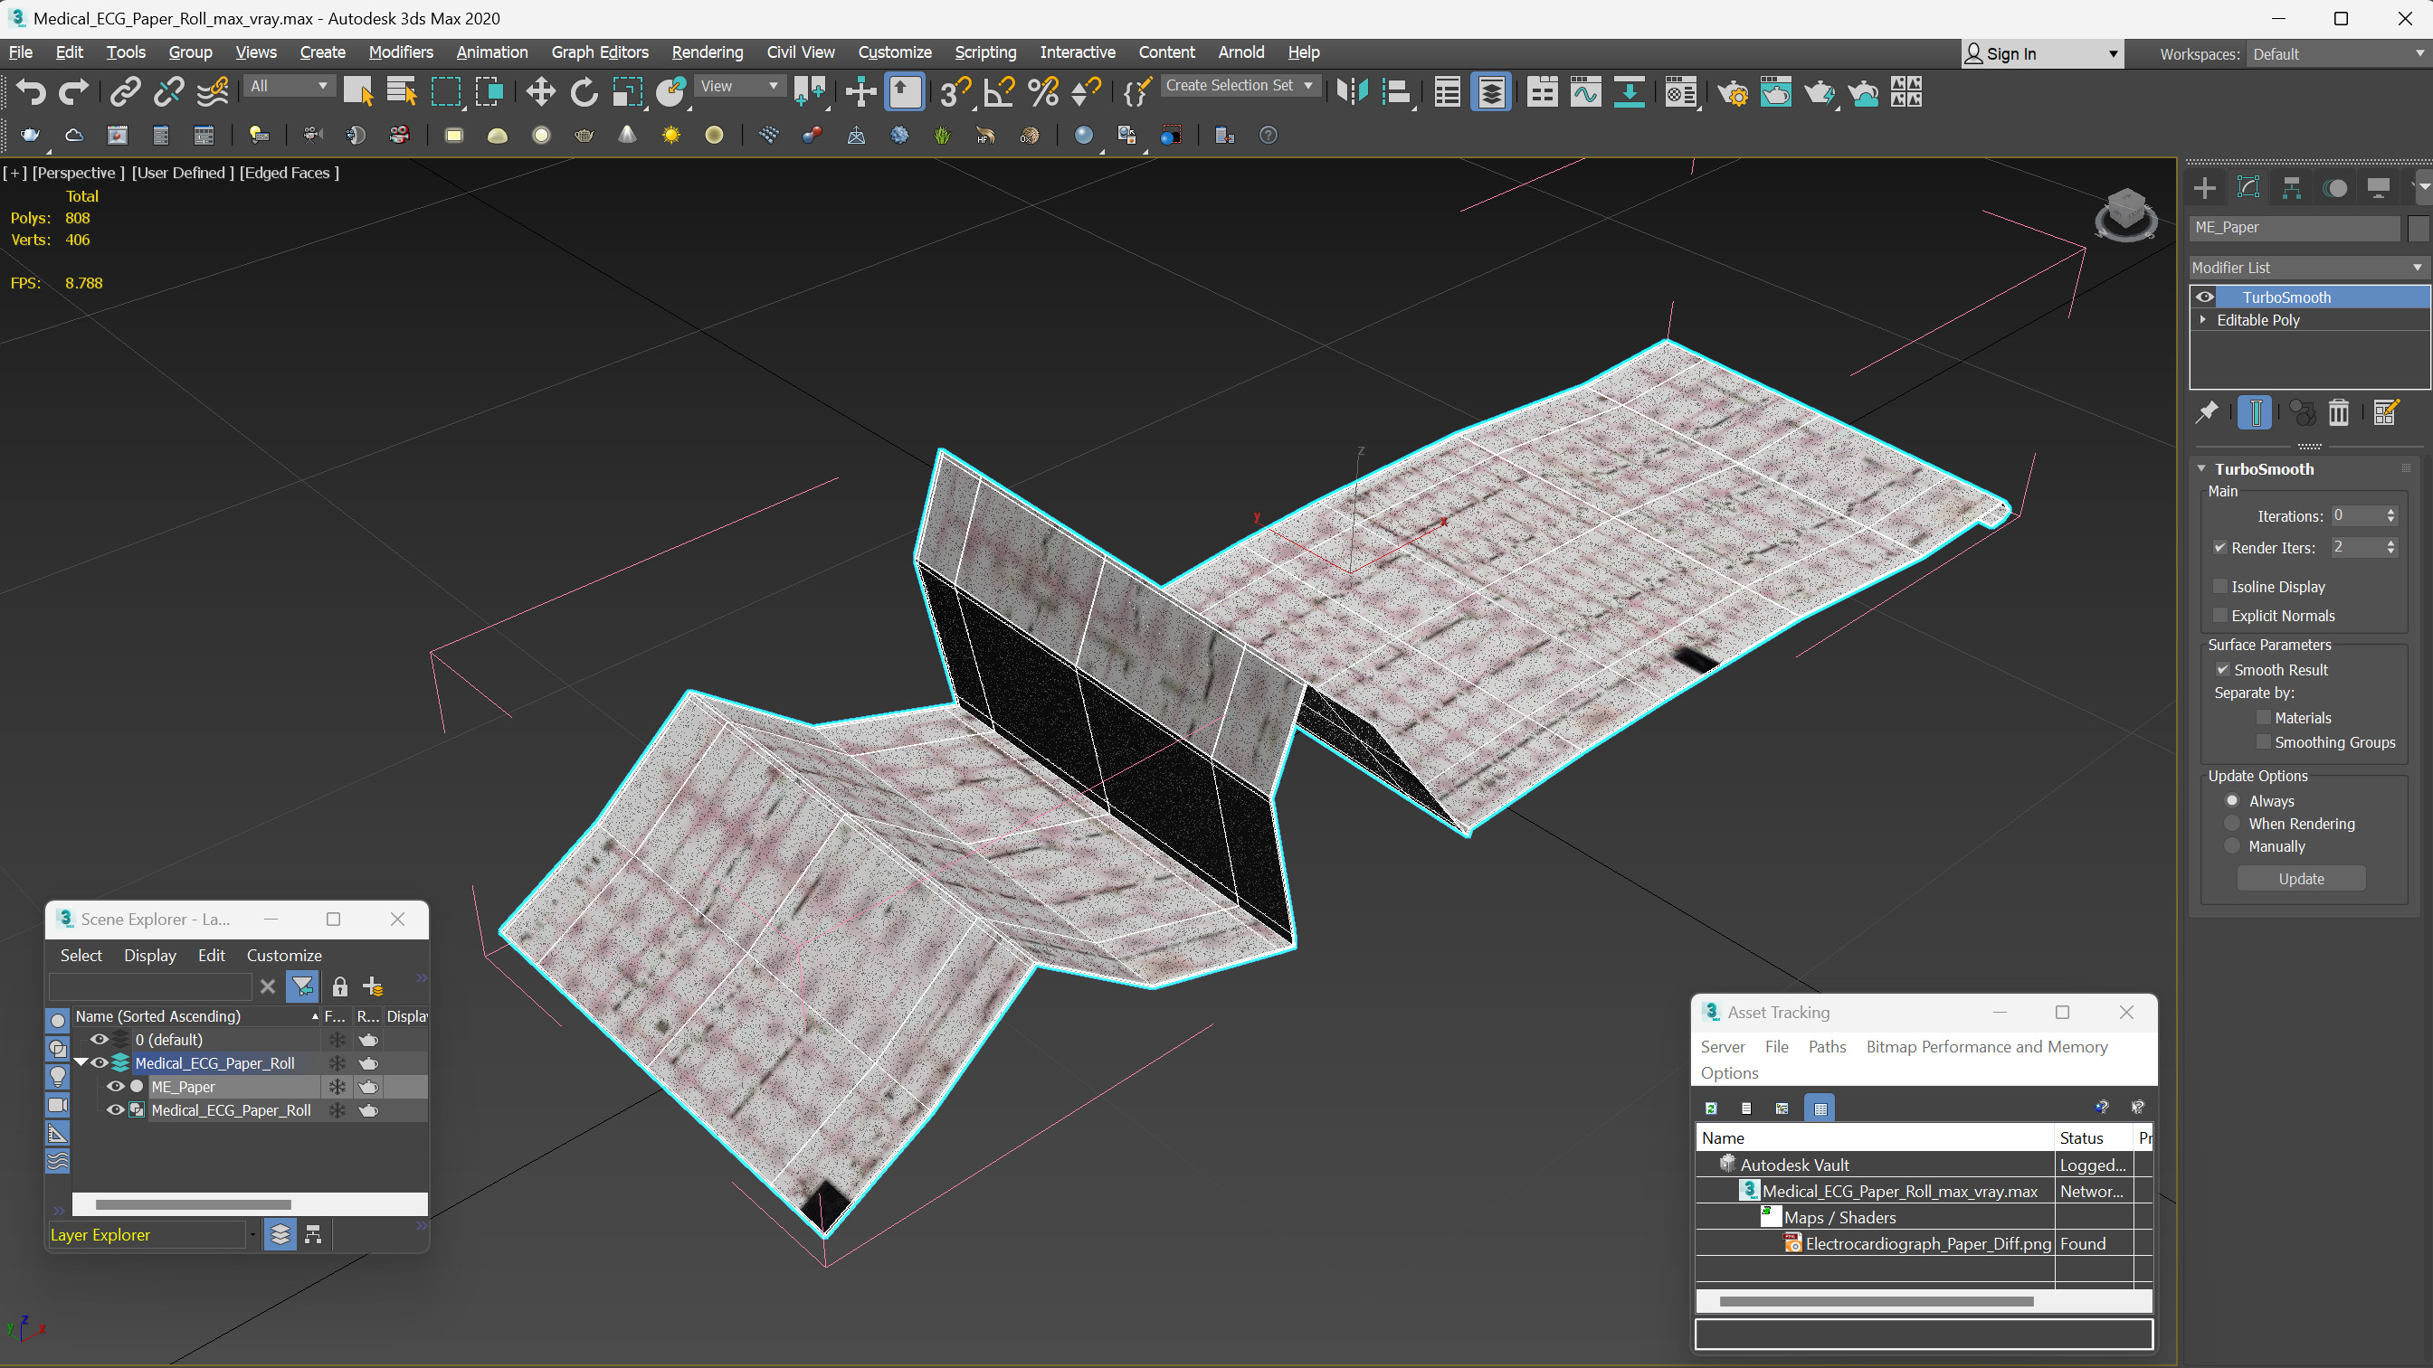Switch to the Hierarchy command panel
The image size is (2433, 1368).
point(2291,188)
